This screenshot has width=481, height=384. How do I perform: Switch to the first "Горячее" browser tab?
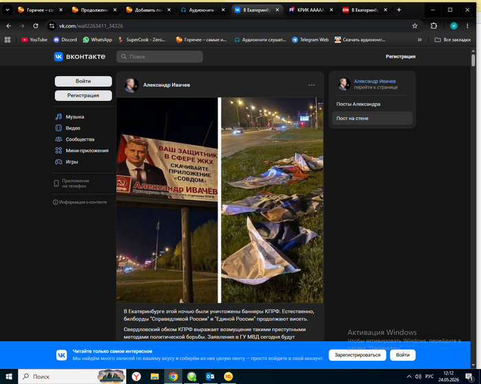[x=40, y=10]
